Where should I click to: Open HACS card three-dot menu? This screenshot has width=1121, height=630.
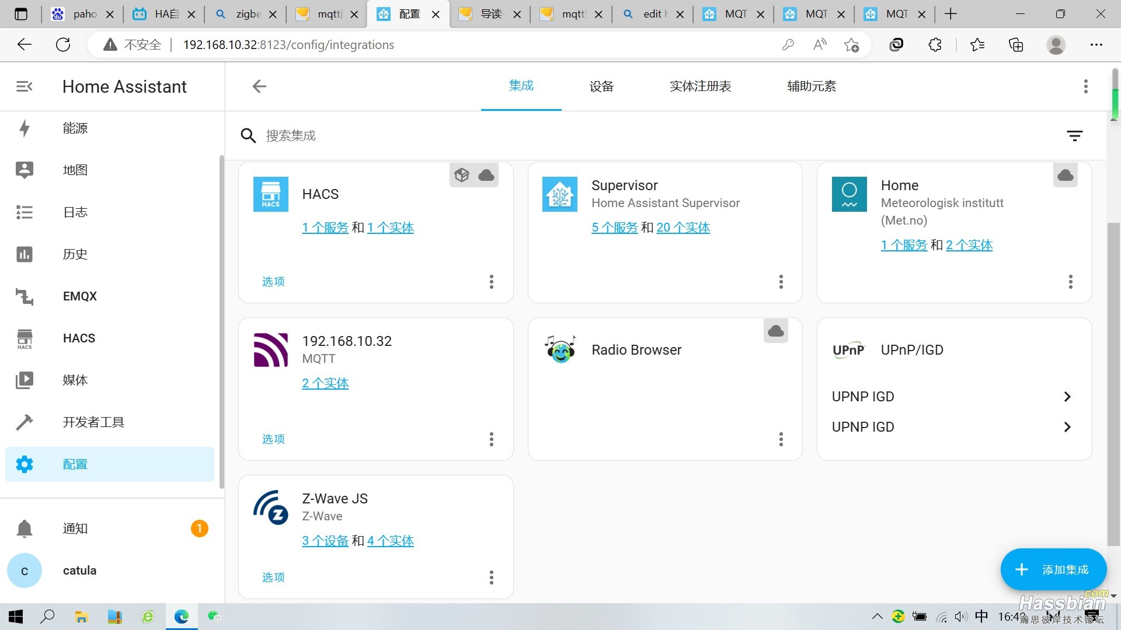click(x=492, y=282)
